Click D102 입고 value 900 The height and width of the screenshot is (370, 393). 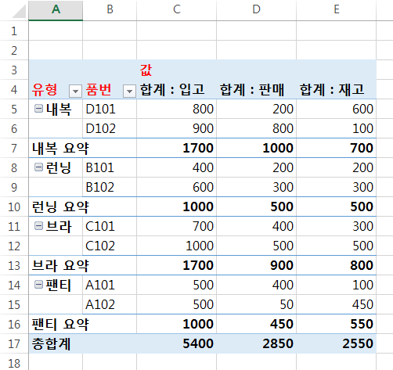(x=203, y=128)
